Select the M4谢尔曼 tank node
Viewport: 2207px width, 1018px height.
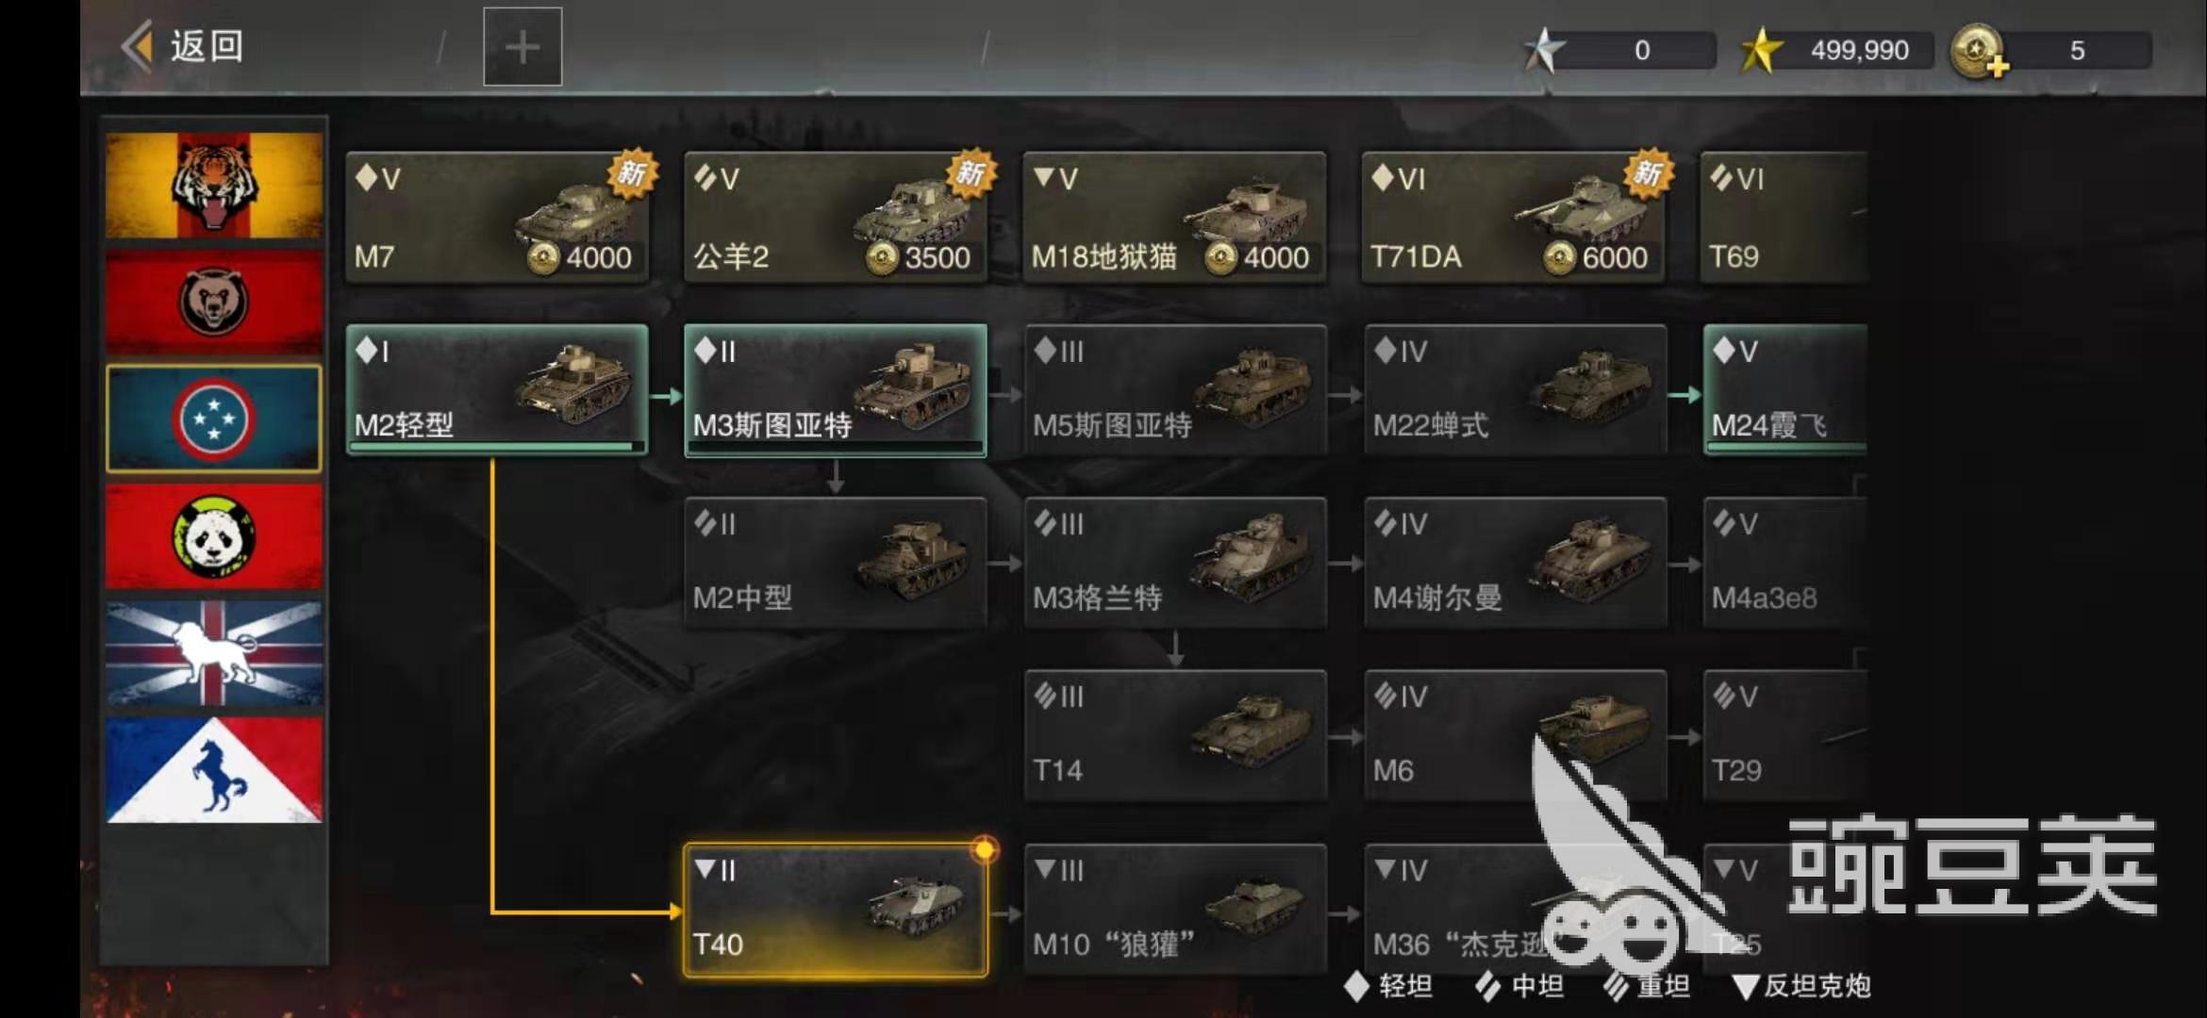coord(1515,563)
